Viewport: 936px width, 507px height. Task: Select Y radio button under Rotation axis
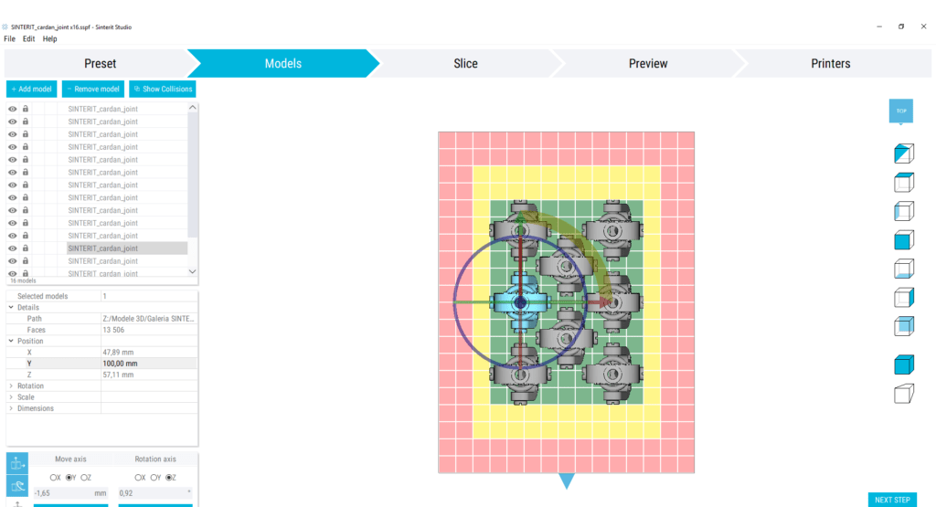tap(153, 478)
